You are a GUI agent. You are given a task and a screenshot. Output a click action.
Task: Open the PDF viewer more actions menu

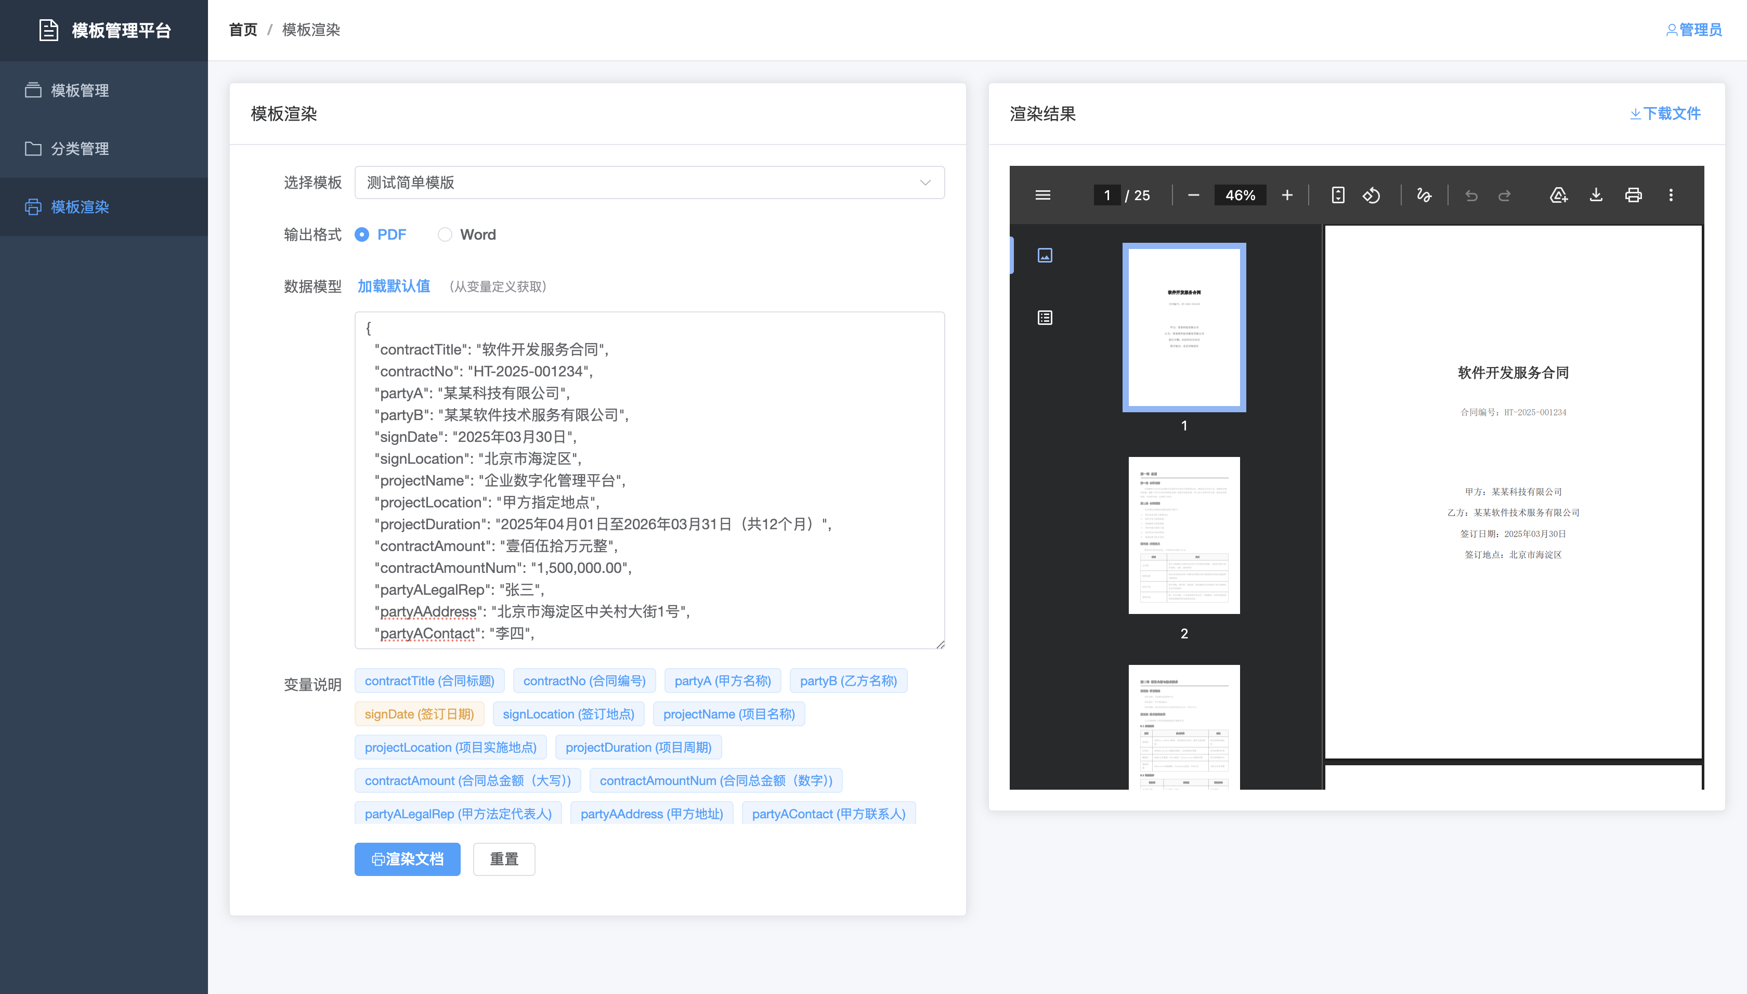(1671, 195)
